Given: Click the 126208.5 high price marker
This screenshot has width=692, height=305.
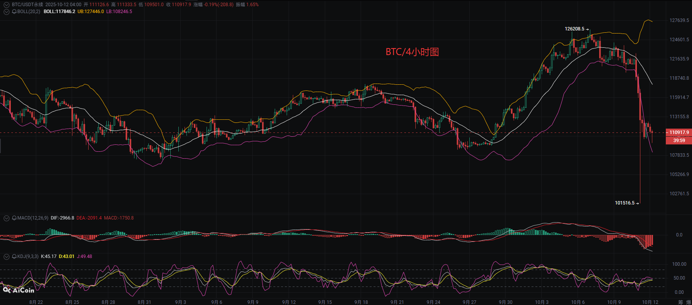Looking at the screenshot, I should 574,29.
